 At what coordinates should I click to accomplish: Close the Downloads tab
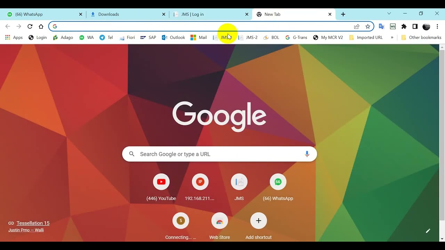164,14
